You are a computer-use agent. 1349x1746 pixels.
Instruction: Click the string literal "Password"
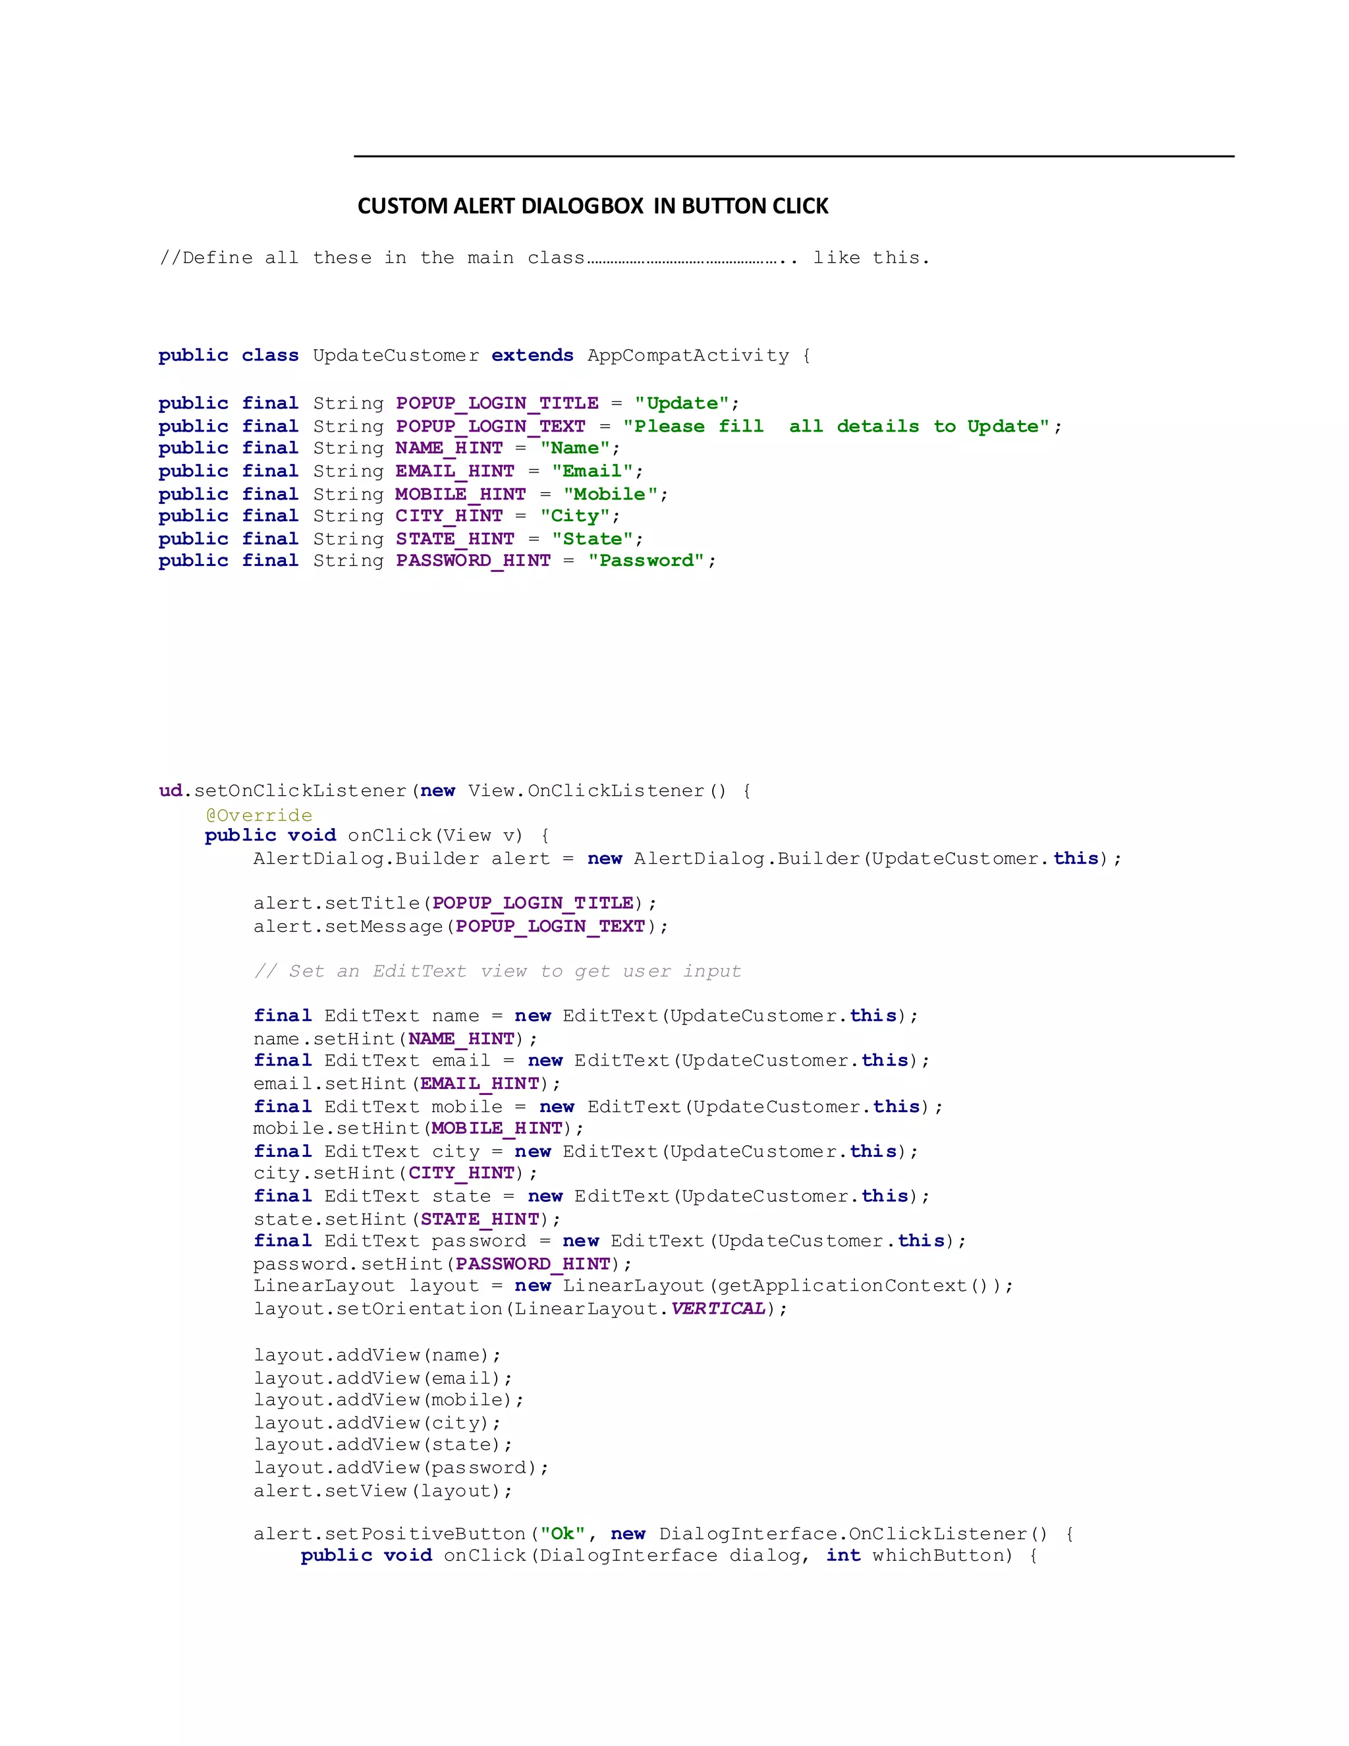[647, 561]
